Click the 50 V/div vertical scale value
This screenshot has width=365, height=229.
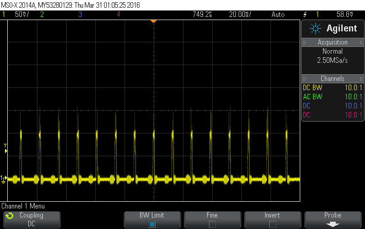22,15
